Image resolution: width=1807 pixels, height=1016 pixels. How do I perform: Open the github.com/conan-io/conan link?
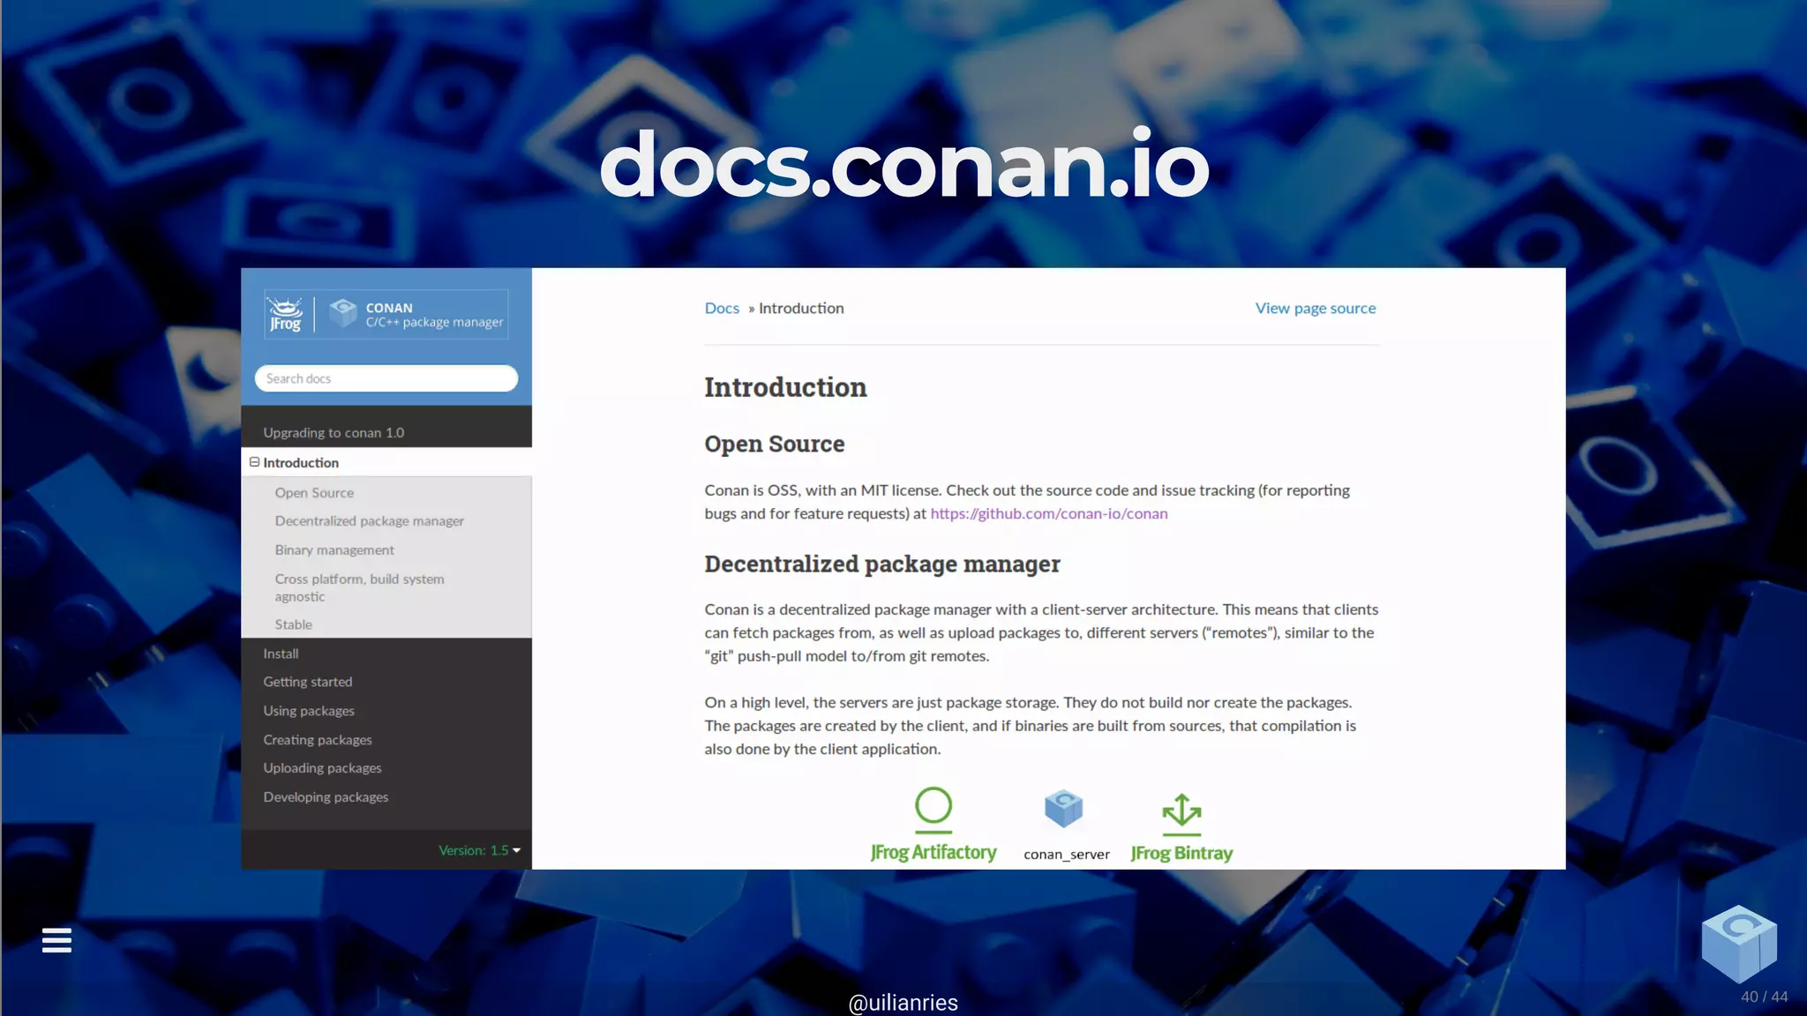[x=1048, y=513]
